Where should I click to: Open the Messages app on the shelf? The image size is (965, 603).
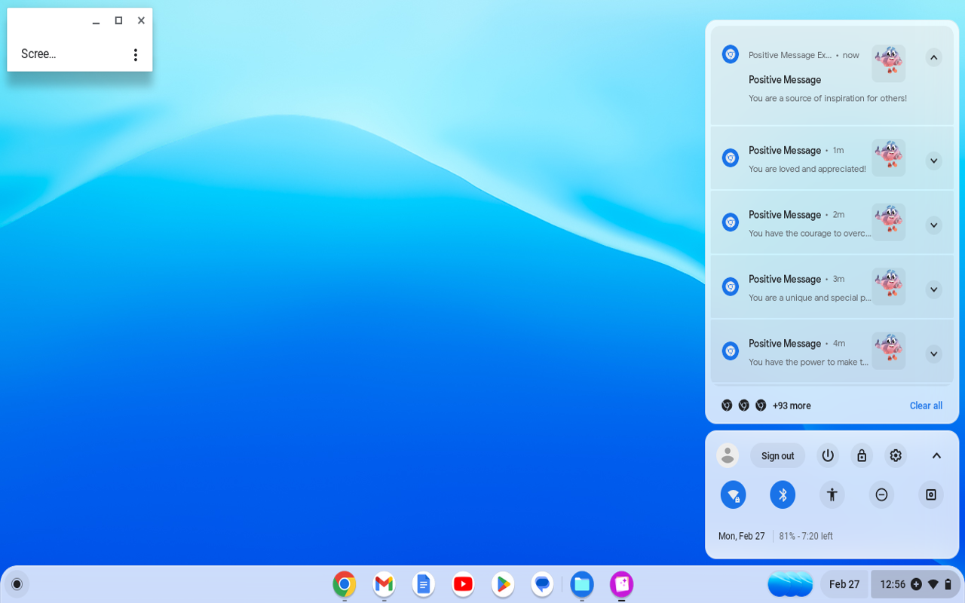click(x=542, y=584)
